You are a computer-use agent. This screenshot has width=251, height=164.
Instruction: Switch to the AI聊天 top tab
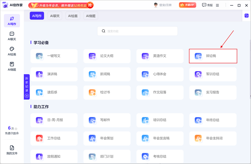(x=55, y=16)
